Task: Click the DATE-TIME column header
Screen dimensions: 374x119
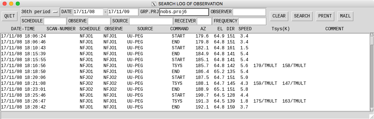Action: 23,29
